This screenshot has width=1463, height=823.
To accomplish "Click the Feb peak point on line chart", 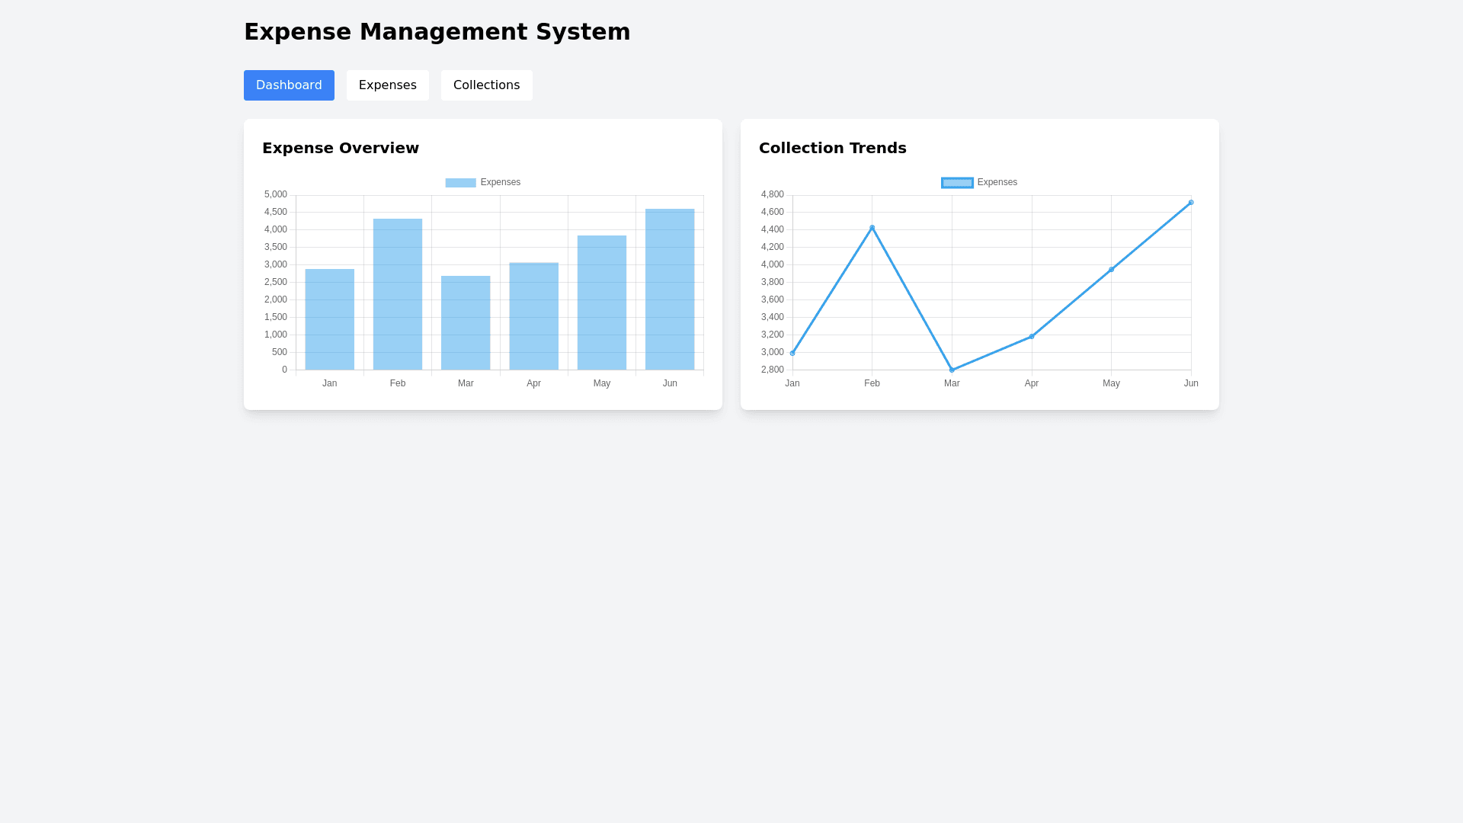I will coord(872,228).
